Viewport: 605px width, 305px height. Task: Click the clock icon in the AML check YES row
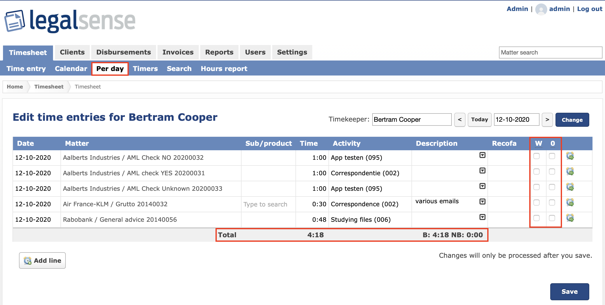(570, 171)
